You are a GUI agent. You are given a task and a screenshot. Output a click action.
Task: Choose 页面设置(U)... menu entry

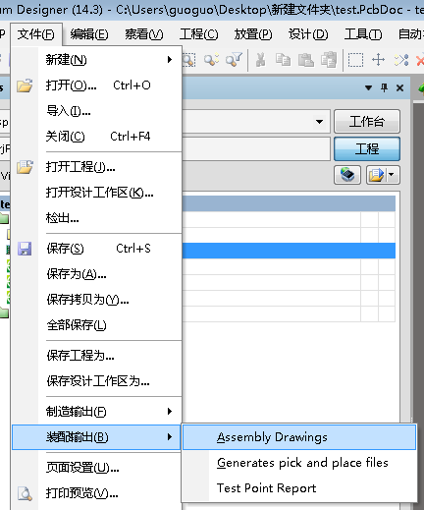coord(96,468)
